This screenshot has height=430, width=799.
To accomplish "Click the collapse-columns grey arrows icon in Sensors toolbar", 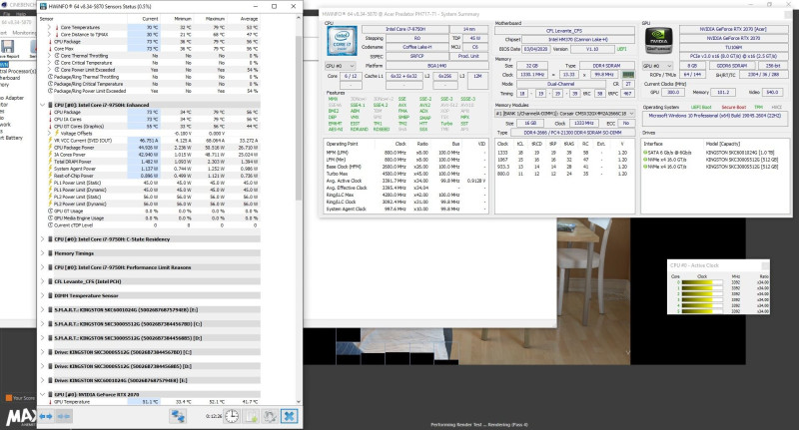I will [x=64, y=416].
